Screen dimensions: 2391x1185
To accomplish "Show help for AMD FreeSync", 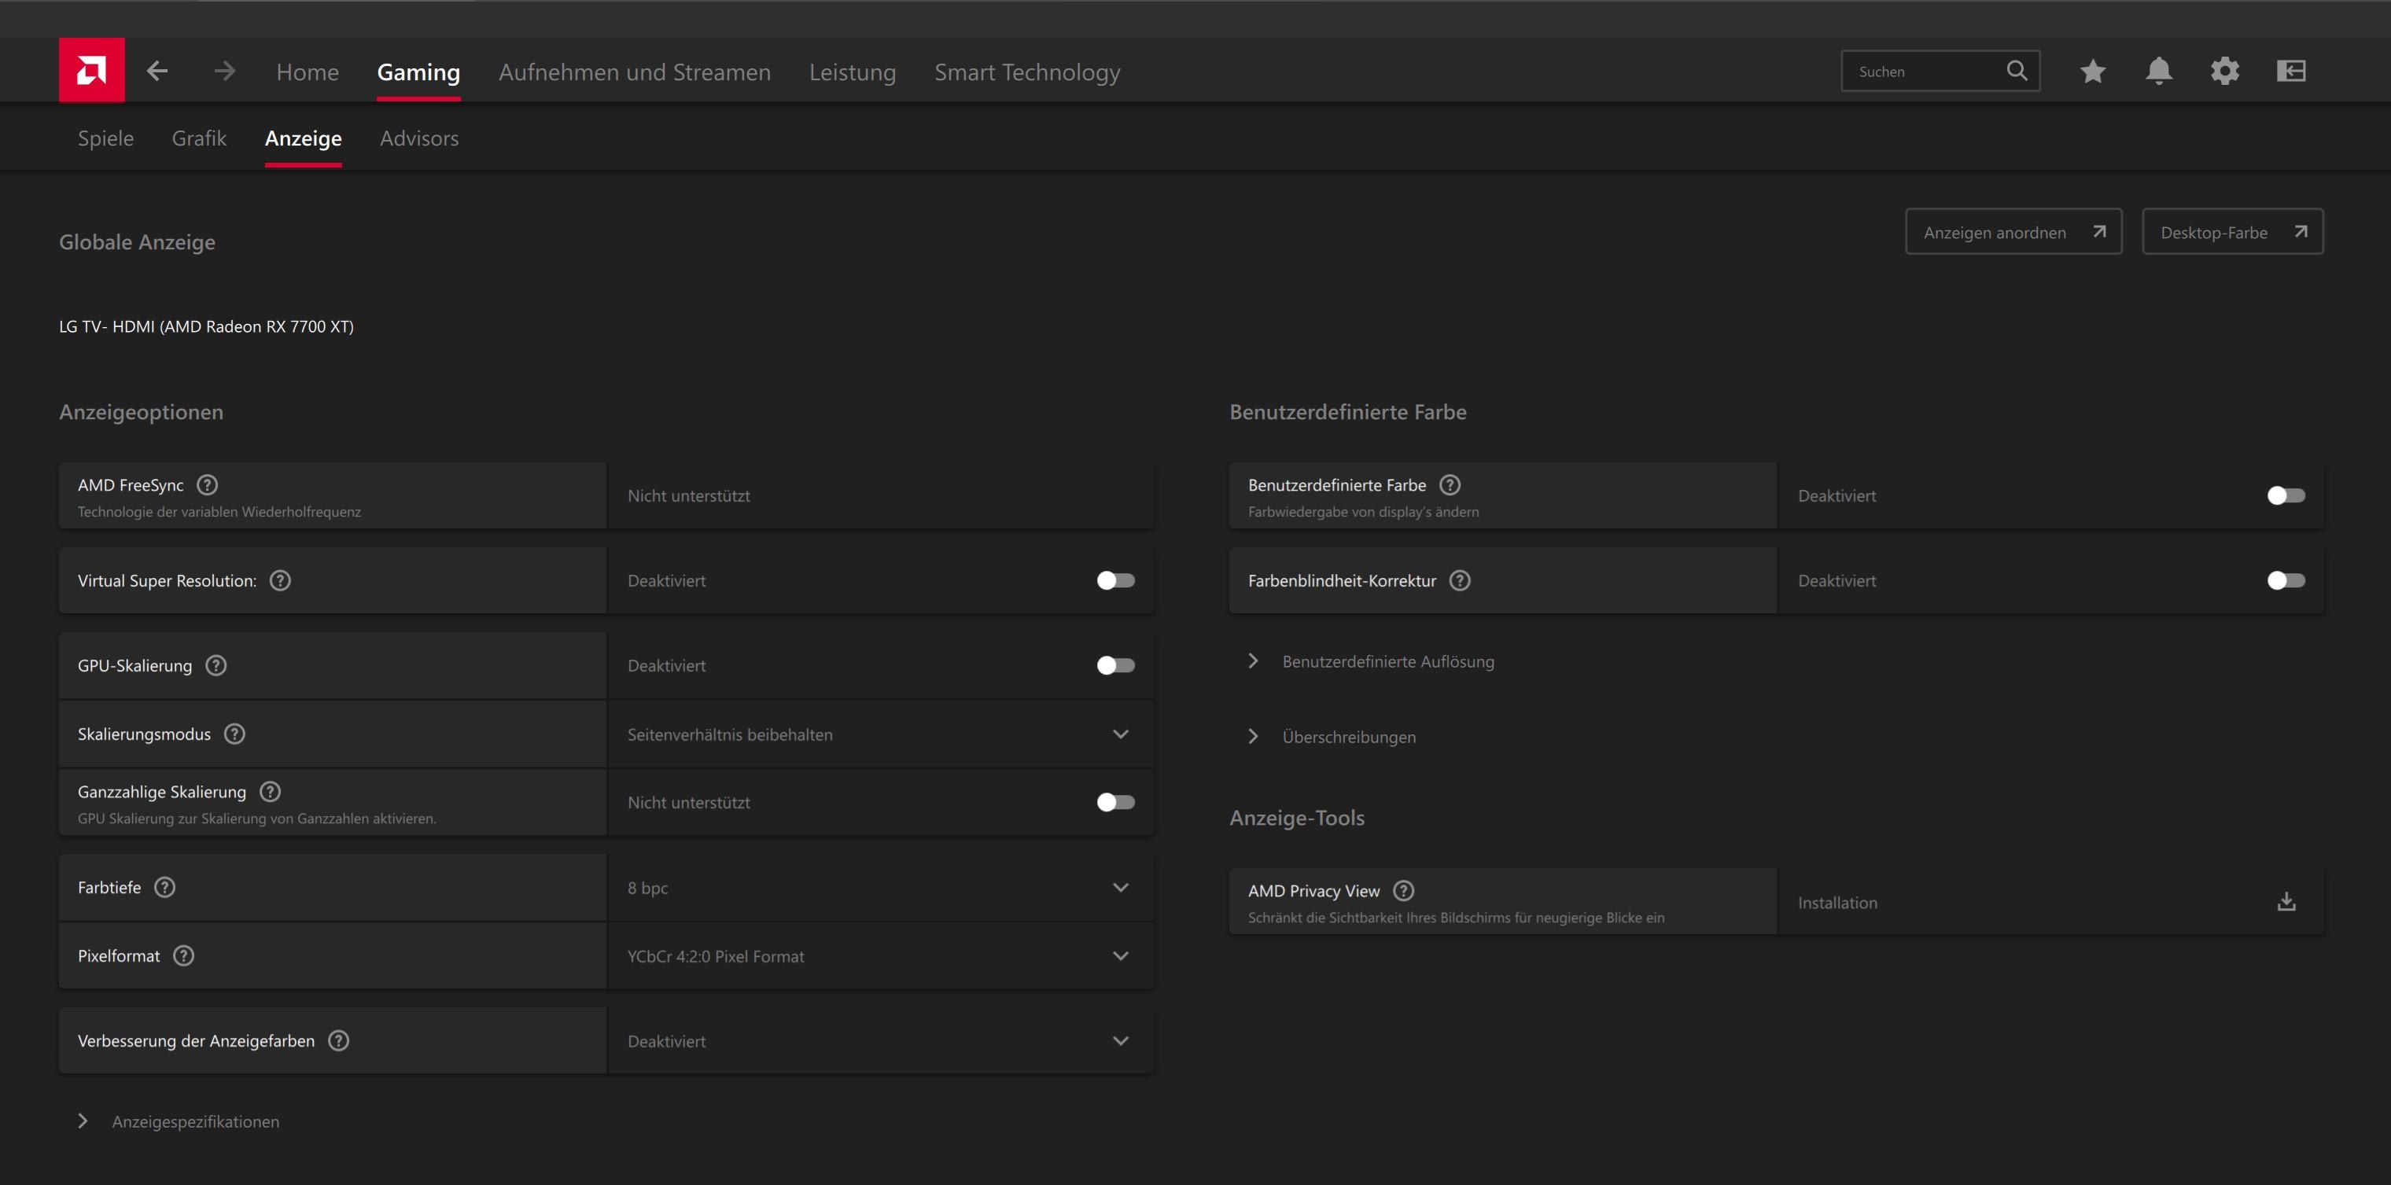I will pyautogui.click(x=208, y=484).
